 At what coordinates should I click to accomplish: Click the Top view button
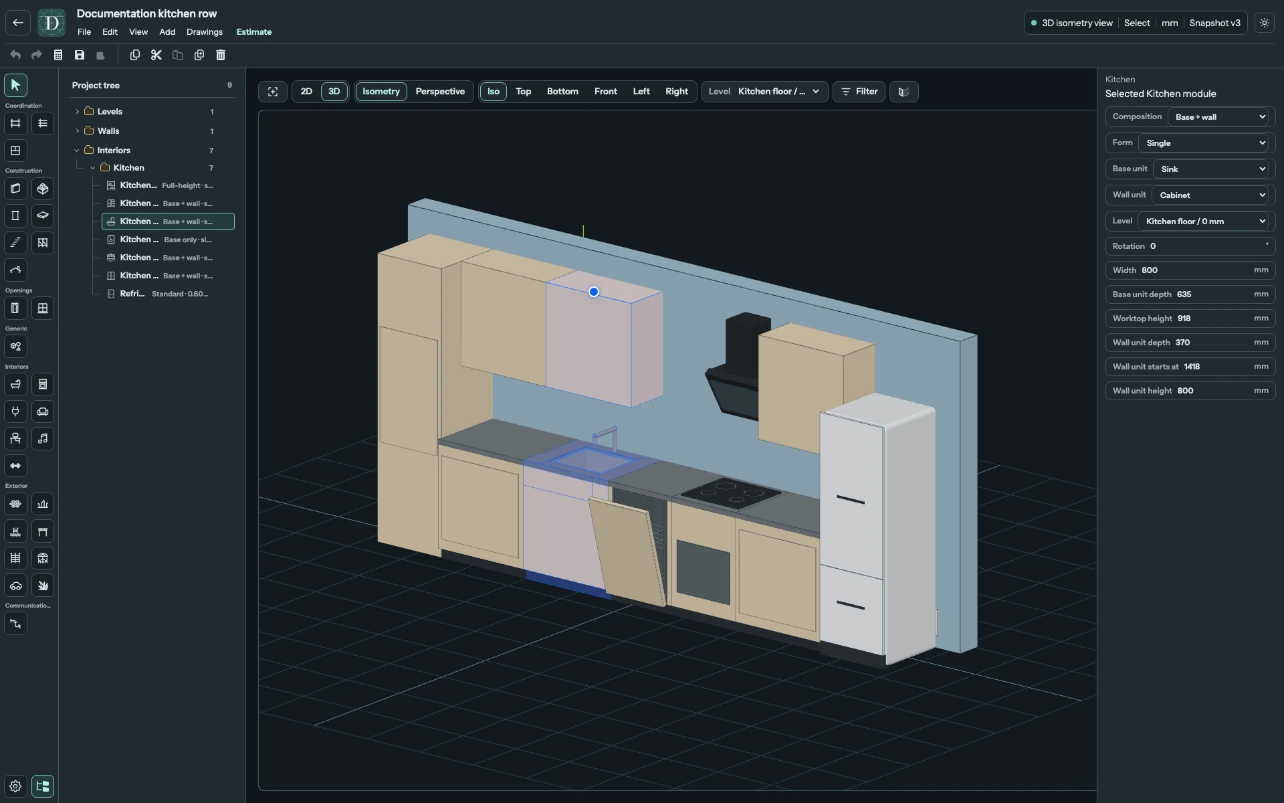click(x=524, y=92)
